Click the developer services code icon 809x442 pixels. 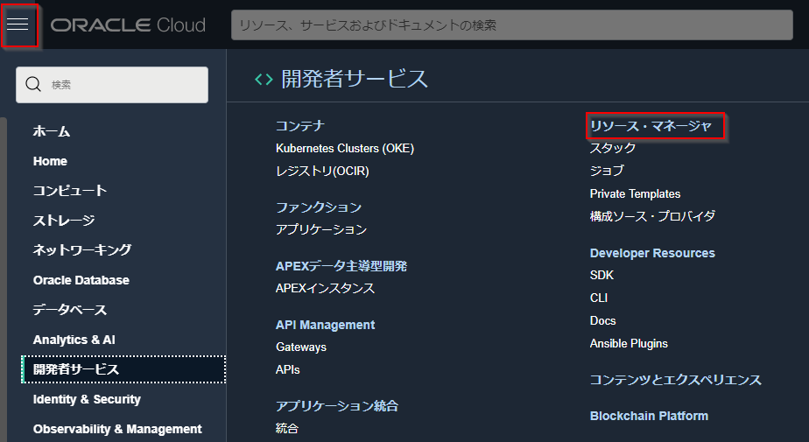[x=263, y=80]
